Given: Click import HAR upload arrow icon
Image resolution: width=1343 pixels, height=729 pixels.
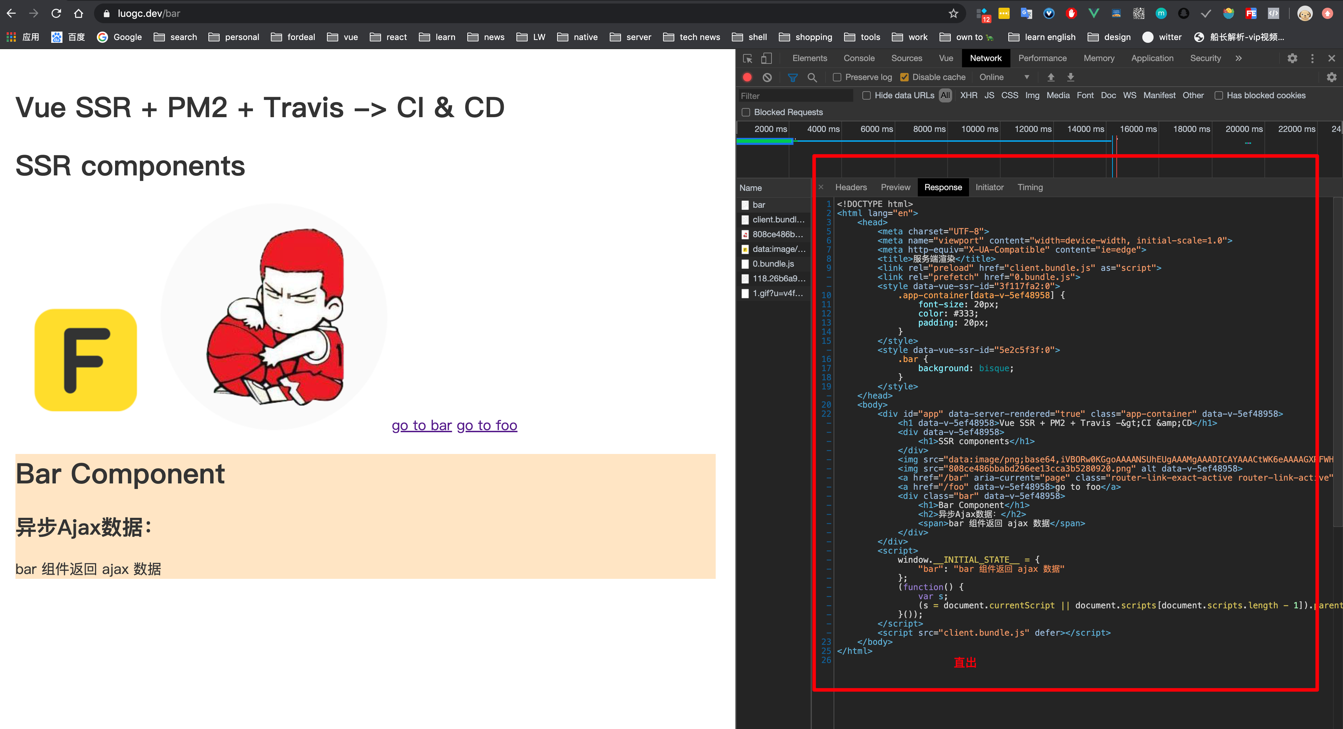Looking at the screenshot, I should [1051, 77].
